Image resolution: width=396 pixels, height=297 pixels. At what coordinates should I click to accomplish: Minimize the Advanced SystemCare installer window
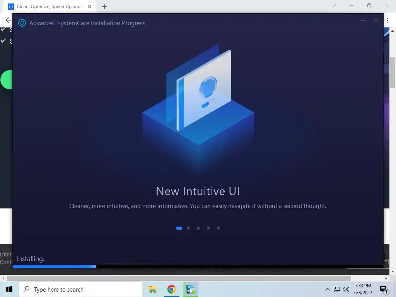[x=362, y=21]
